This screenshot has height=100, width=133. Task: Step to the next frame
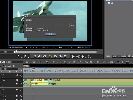click(x=56, y=56)
